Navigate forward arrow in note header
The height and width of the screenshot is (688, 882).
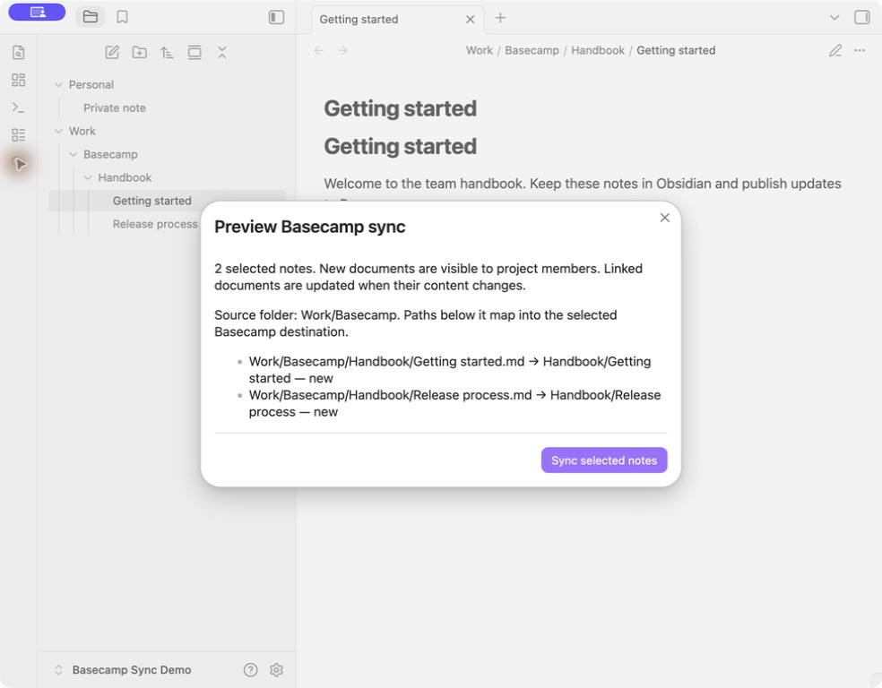coord(342,50)
